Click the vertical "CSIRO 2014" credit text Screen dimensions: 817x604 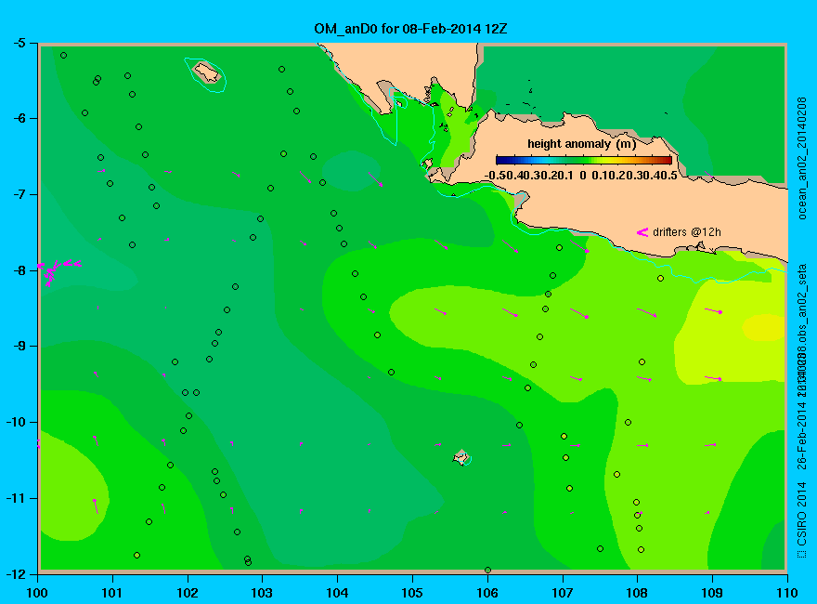(802, 514)
